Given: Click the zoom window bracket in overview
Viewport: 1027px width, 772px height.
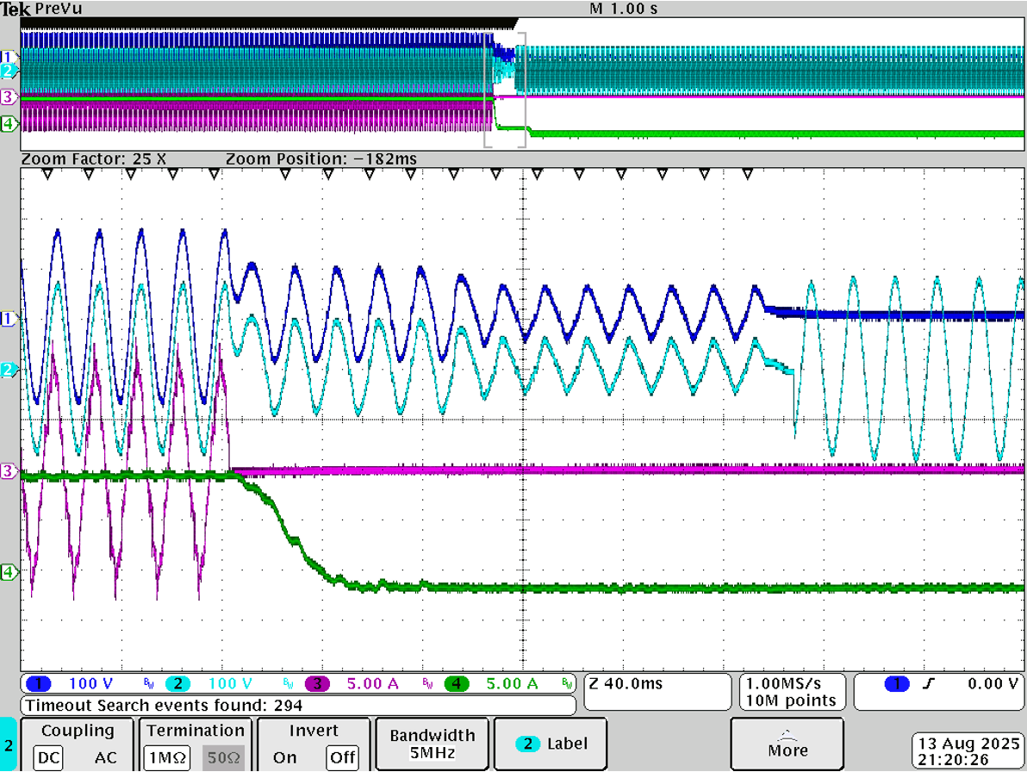Looking at the screenshot, I should click(505, 90).
